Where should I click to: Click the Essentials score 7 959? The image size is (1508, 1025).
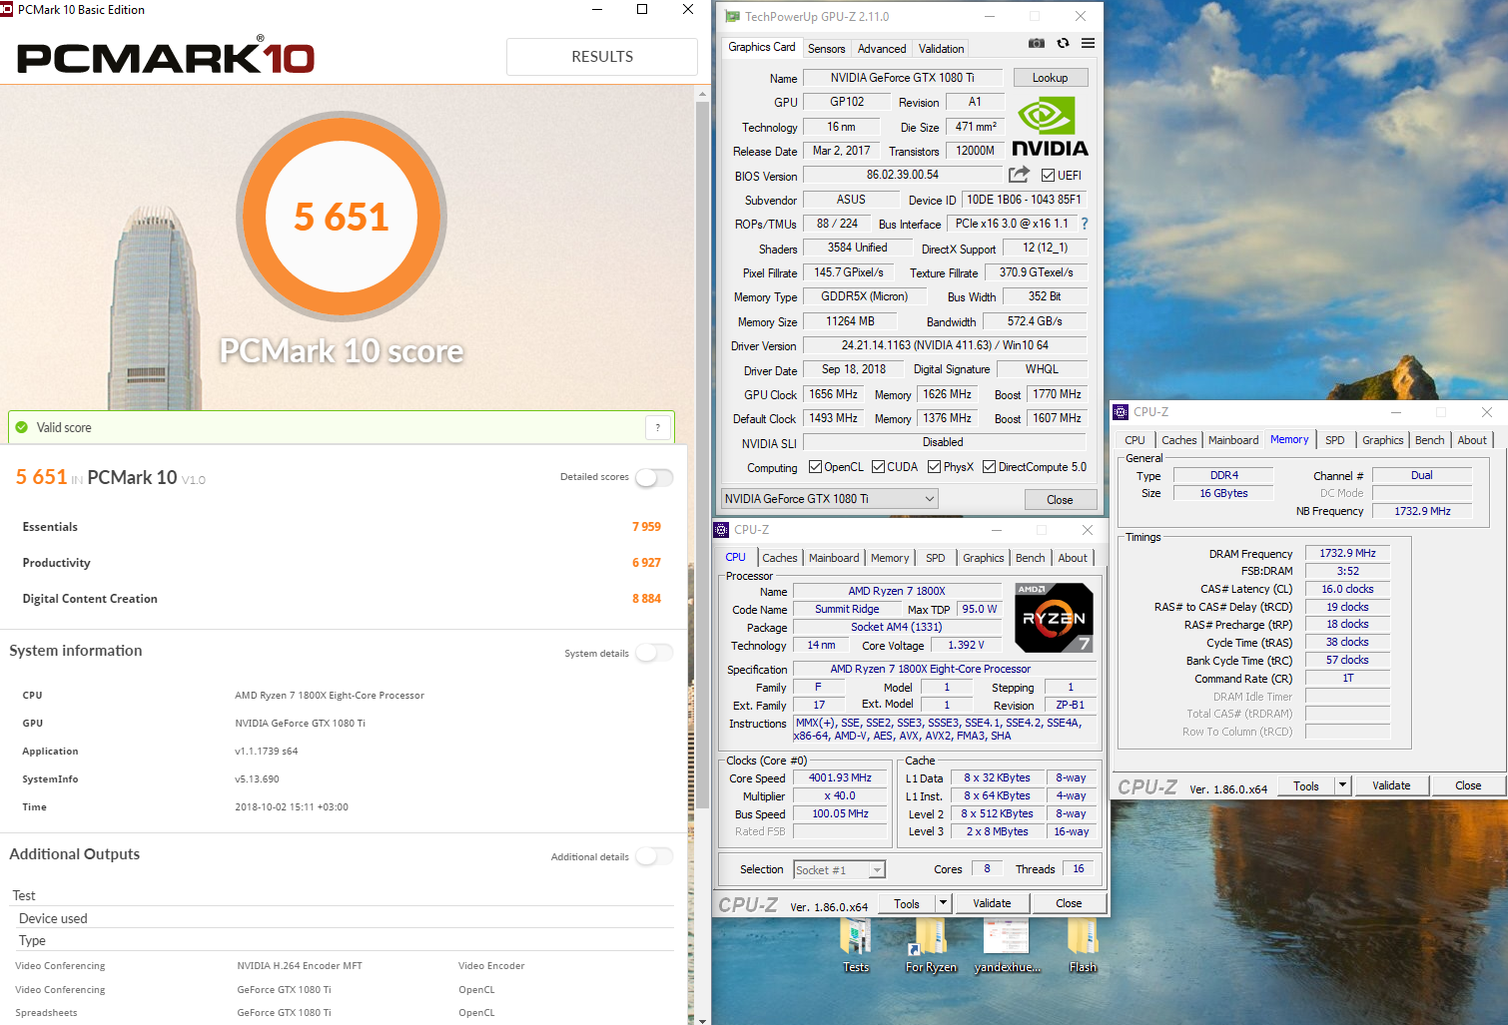[x=646, y=527]
